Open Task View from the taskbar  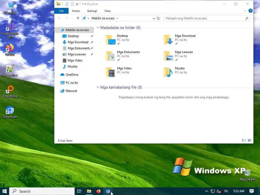click(79, 191)
